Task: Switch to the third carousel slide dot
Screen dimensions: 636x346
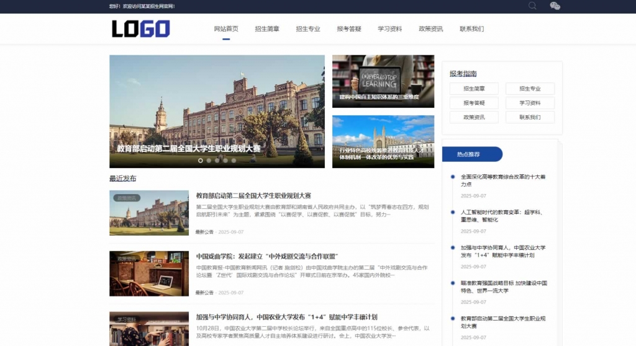Action: click(x=217, y=161)
